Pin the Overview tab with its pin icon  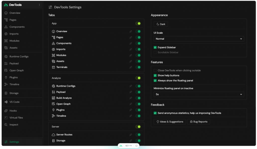131,31
